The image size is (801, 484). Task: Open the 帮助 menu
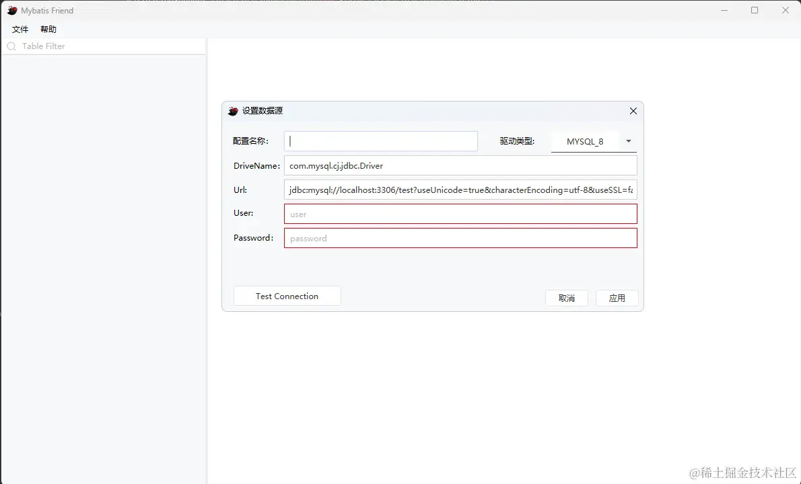pos(48,30)
